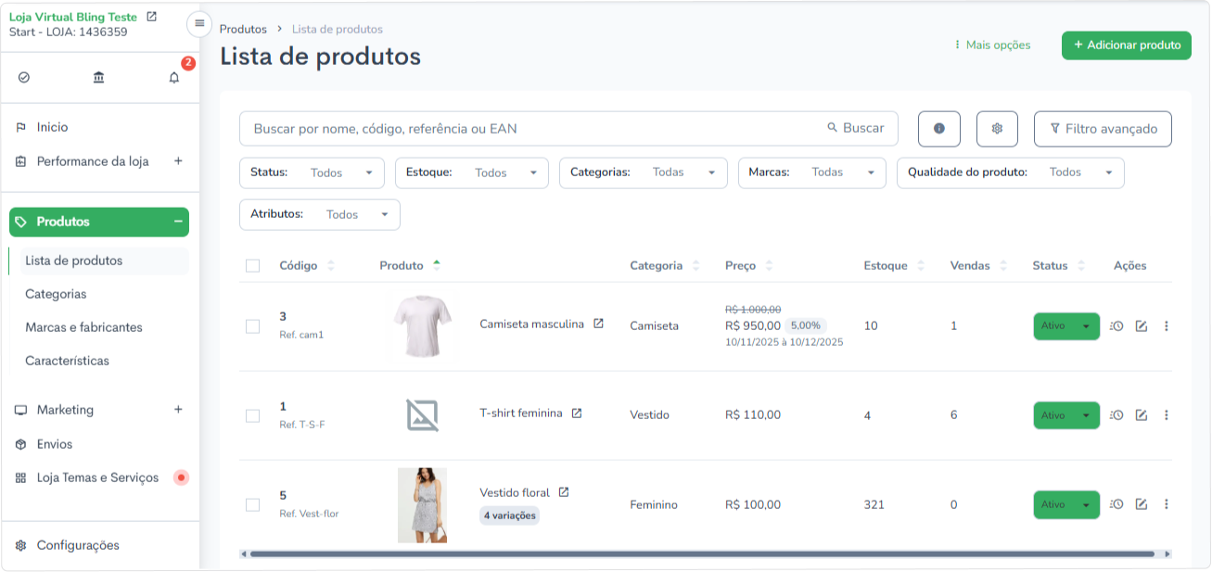
Task: Open the Estoque filter dropdown
Action: [472, 172]
